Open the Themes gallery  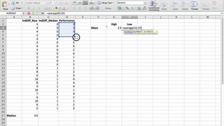(206, 6)
